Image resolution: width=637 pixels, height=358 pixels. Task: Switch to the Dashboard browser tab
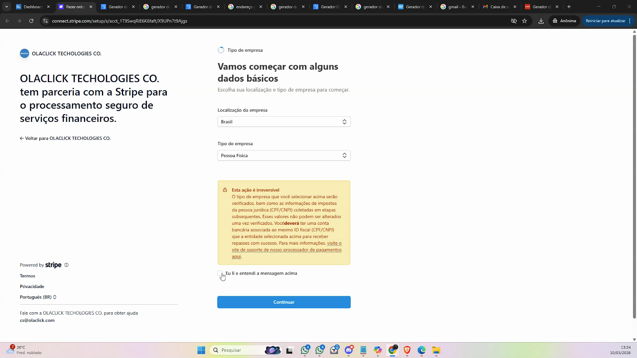point(32,7)
